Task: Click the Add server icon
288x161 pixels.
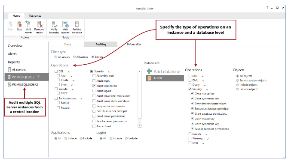Action: click(x=28, y=24)
